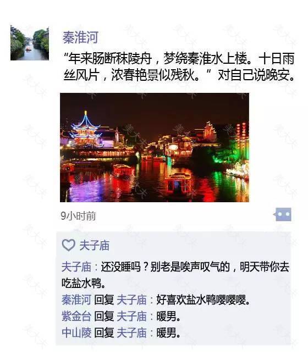Open 夫子庙 reply target in 紫金台's comment

[x=131, y=317]
